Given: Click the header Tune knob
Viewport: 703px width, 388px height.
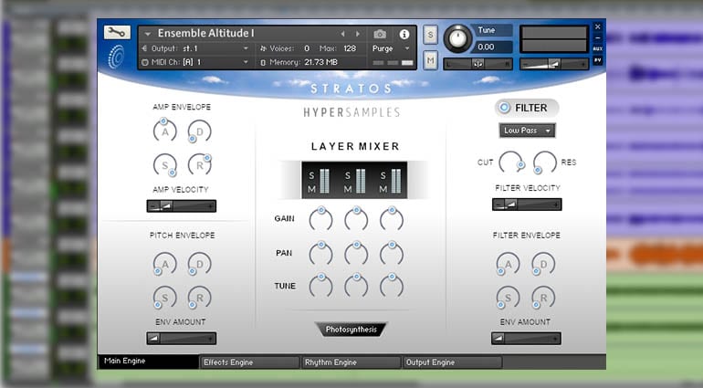Looking at the screenshot, I should click(x=457, y=38).
